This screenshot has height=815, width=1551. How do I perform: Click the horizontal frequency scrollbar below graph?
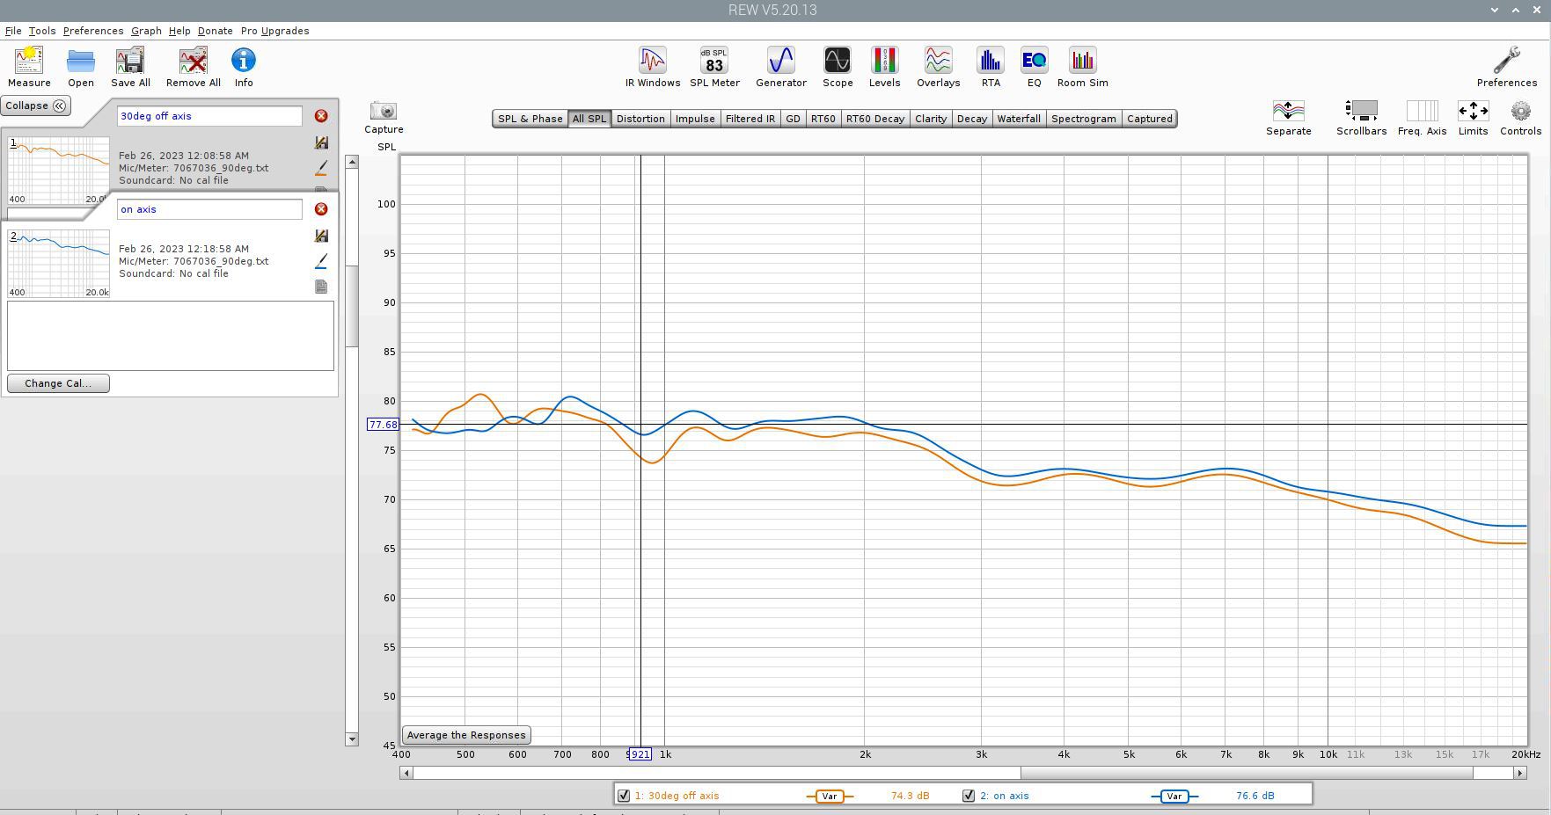coord(959,773)
